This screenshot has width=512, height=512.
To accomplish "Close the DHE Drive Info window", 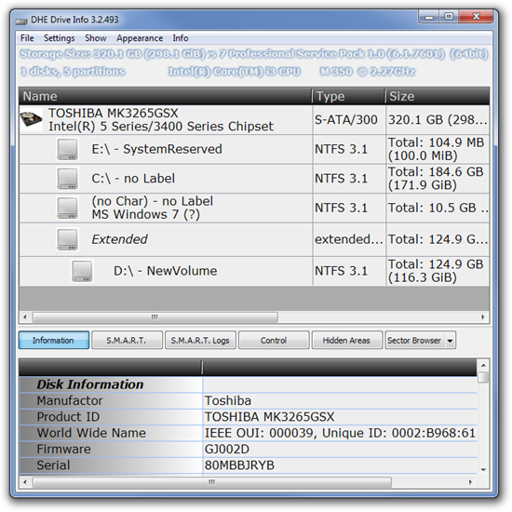I will tap(476, 17).
